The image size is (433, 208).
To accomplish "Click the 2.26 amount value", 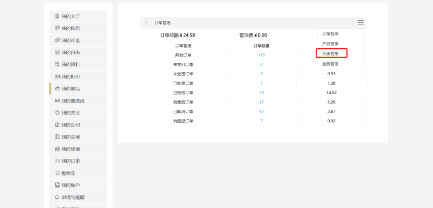I will [x=331, y=102].
